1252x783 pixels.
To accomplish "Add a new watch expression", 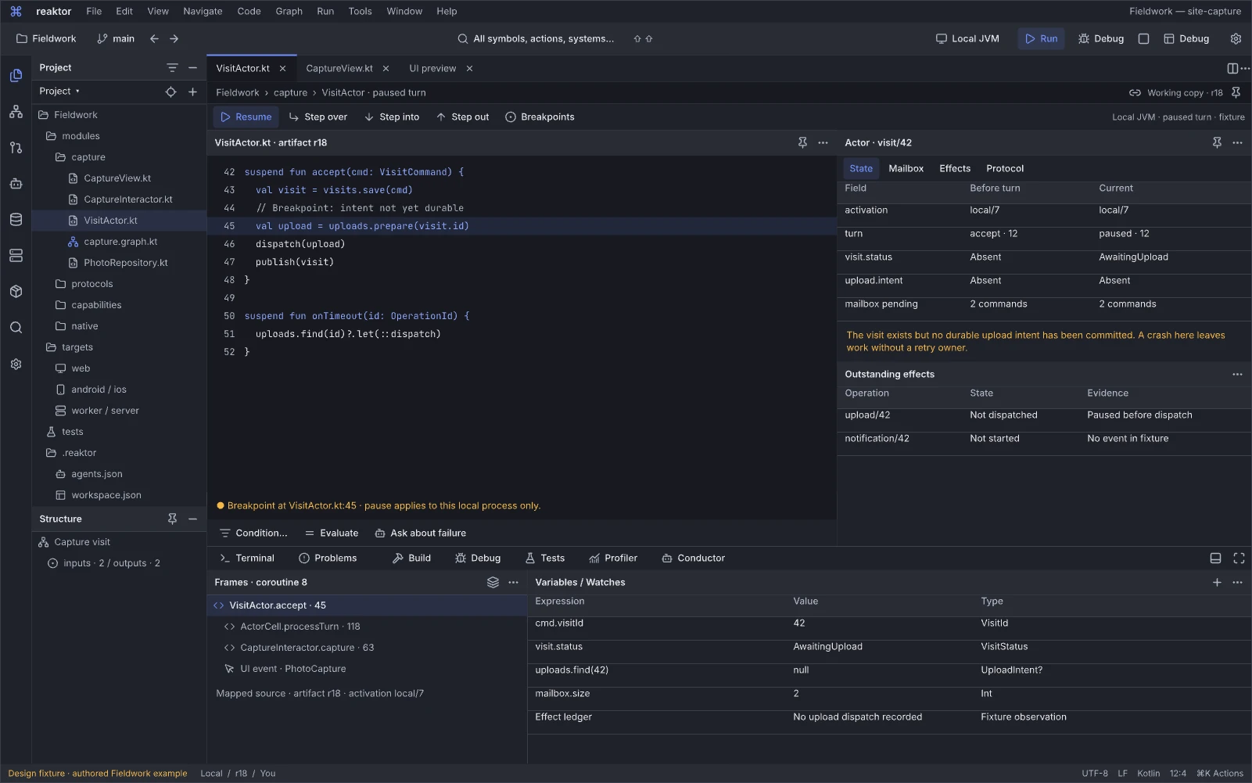I will tap(1217, 582).
